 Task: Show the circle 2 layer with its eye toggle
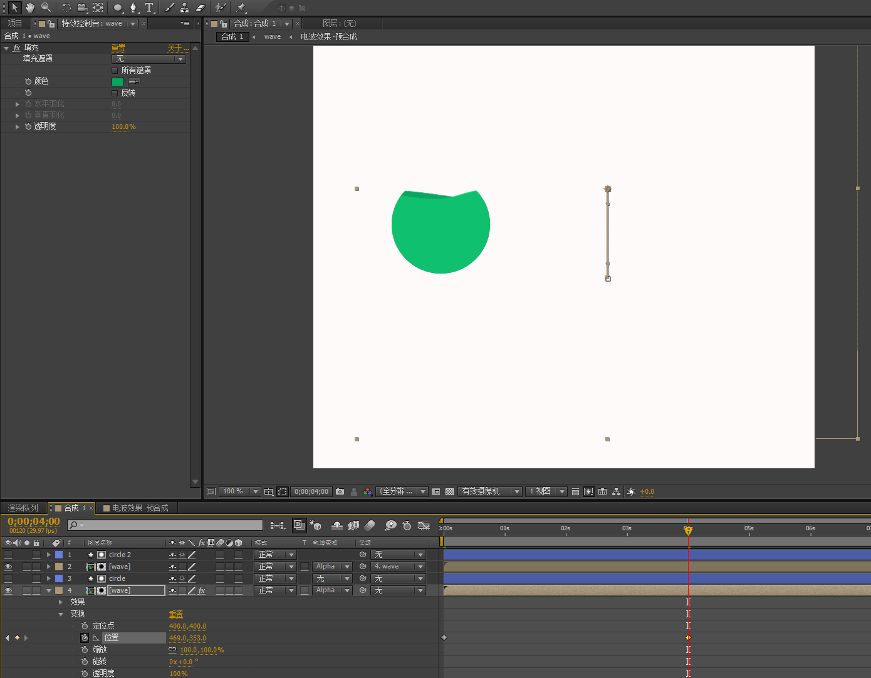[x=8, y=555]
